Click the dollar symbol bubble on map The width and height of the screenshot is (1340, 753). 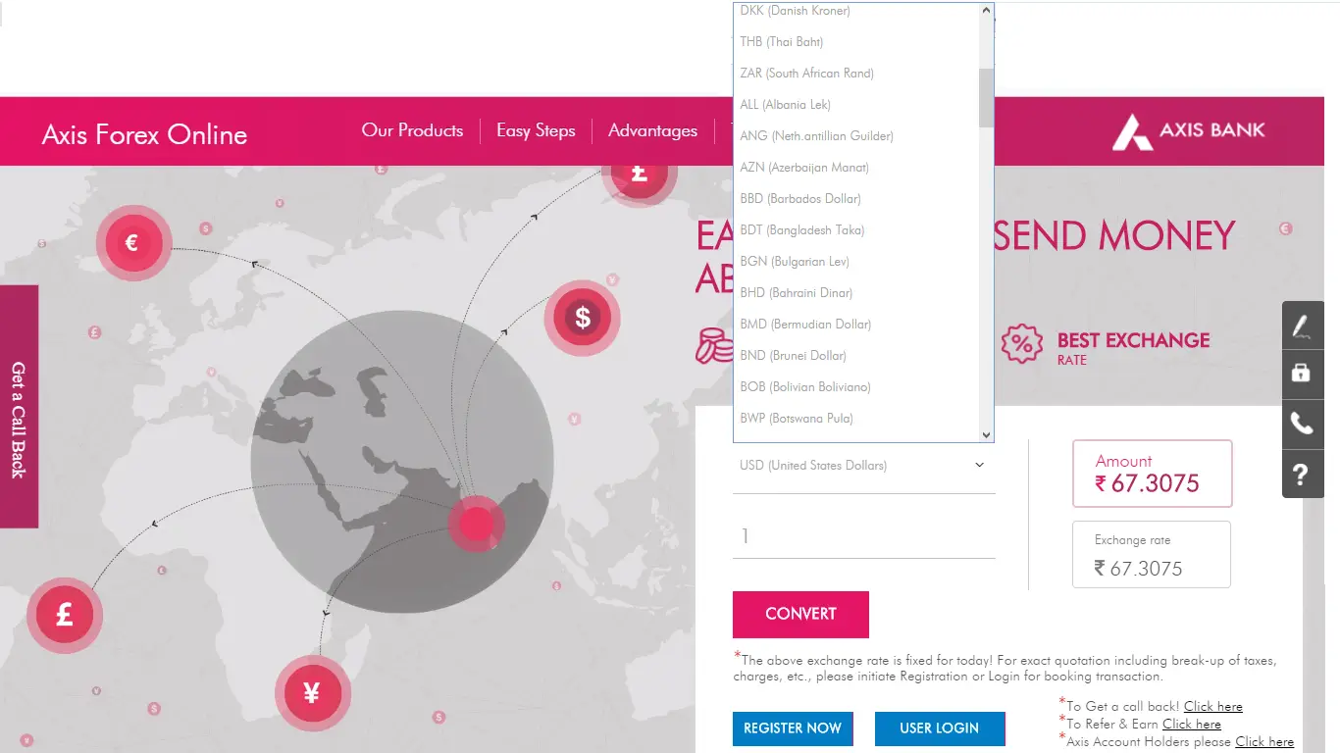pos(583,318)
